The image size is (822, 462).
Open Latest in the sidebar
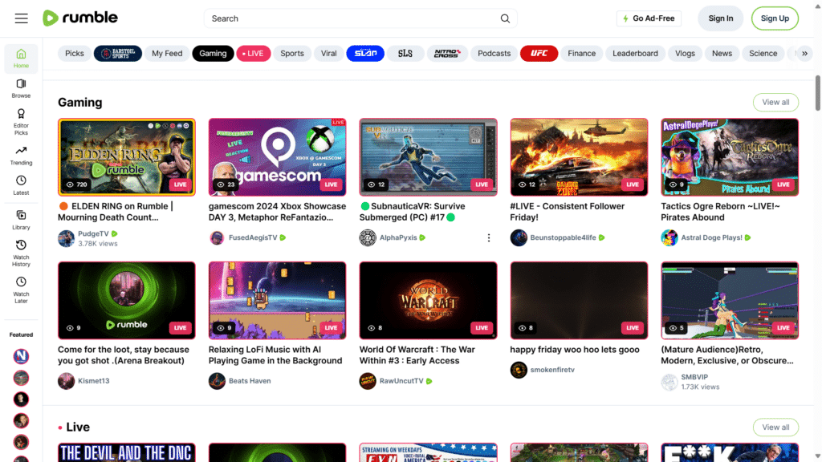[21, 185]
